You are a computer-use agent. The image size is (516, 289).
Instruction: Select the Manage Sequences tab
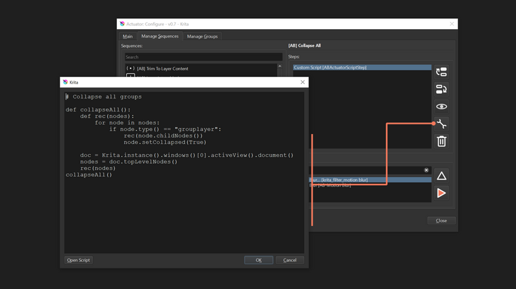[160, 36]
